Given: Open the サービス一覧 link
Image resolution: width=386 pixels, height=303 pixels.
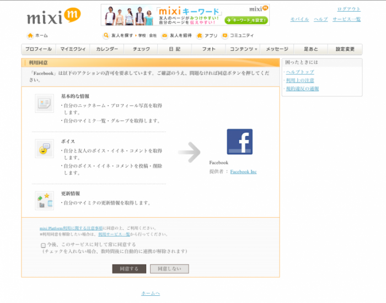Looking at the screenshot, I should tap(347, 19).
